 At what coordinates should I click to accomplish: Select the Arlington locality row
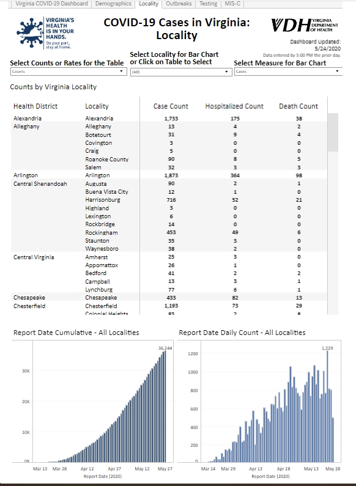[x=169, y=175]
